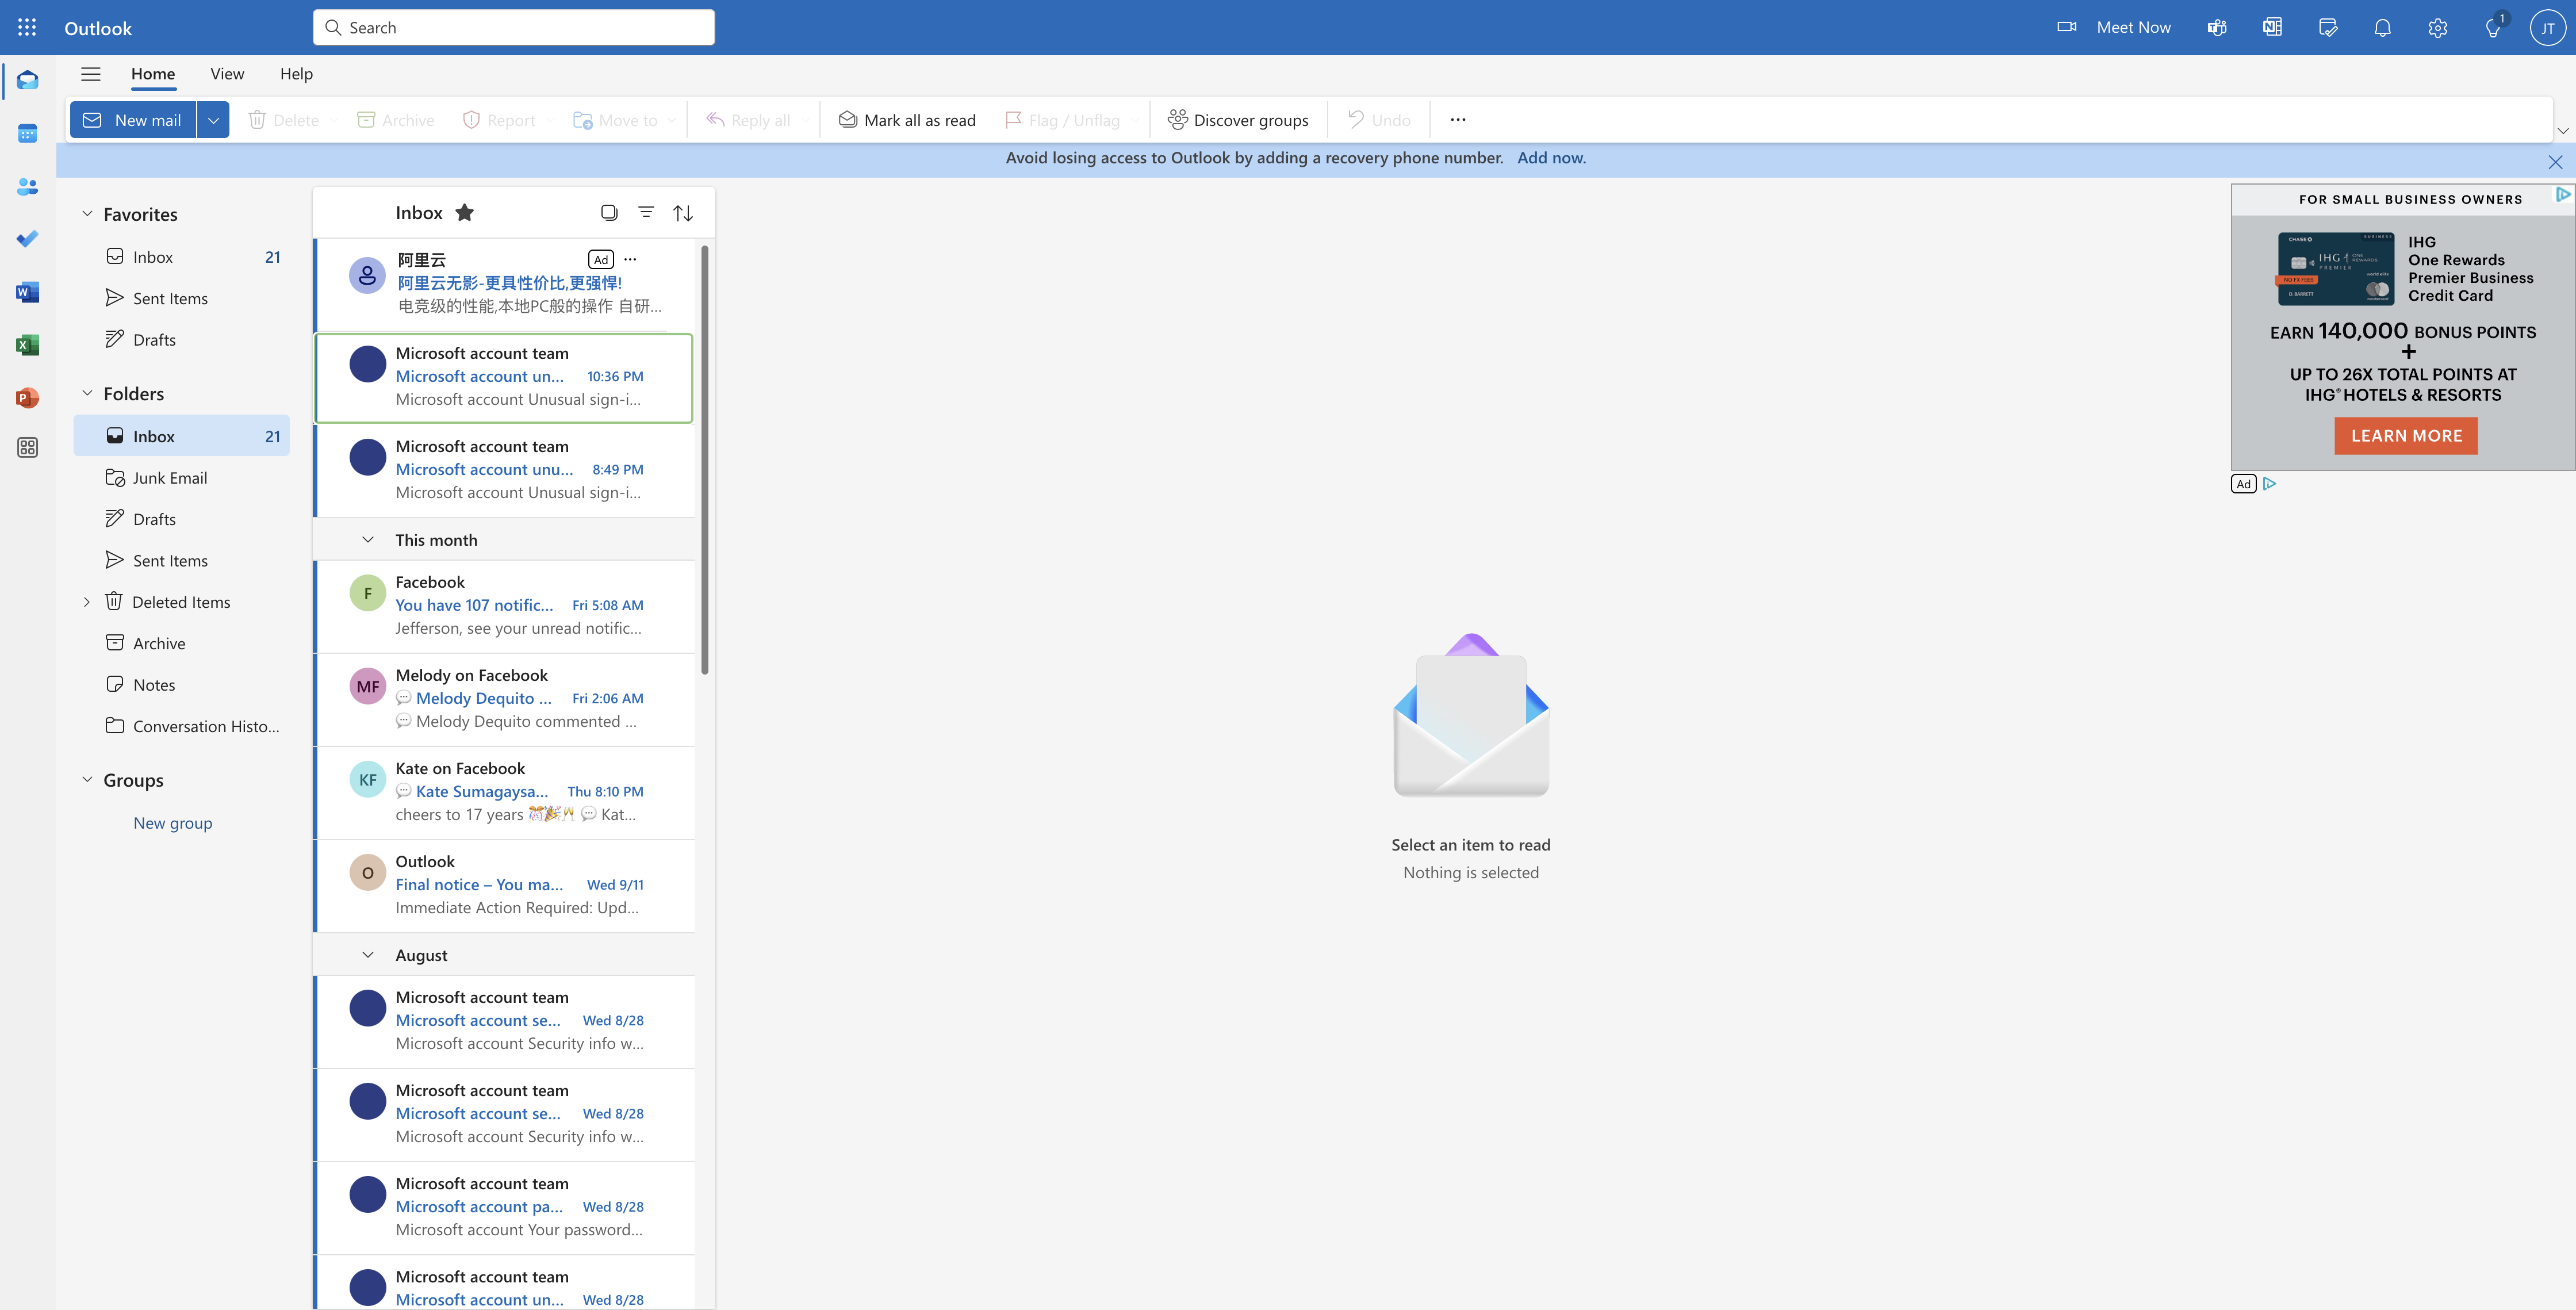The width and height of the screenshot is (2576, 1310).
Task: Open Kate on Facebook email
Action: click(x=504, y=792)
